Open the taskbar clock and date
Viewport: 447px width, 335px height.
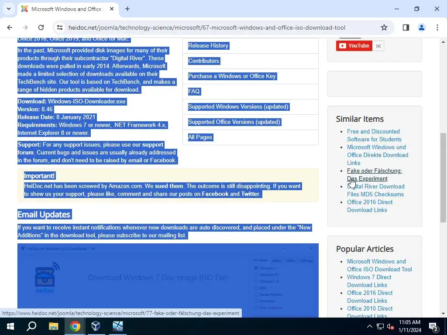tap(409, 326)
